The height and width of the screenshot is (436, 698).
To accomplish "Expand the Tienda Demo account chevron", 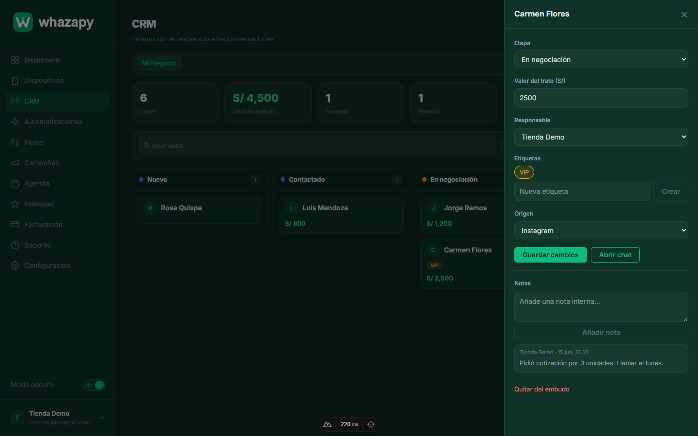I will [x=103, y=418].
